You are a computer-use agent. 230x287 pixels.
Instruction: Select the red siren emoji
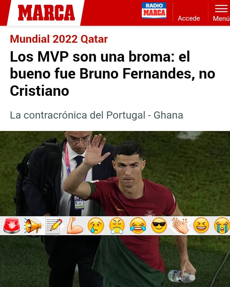coord(11,225)
